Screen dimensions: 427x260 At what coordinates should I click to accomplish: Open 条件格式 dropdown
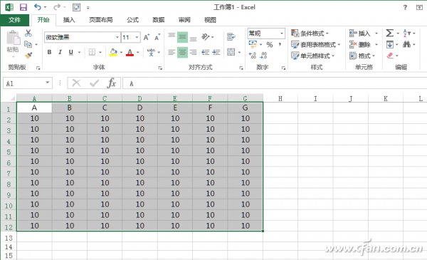(310, 33)
